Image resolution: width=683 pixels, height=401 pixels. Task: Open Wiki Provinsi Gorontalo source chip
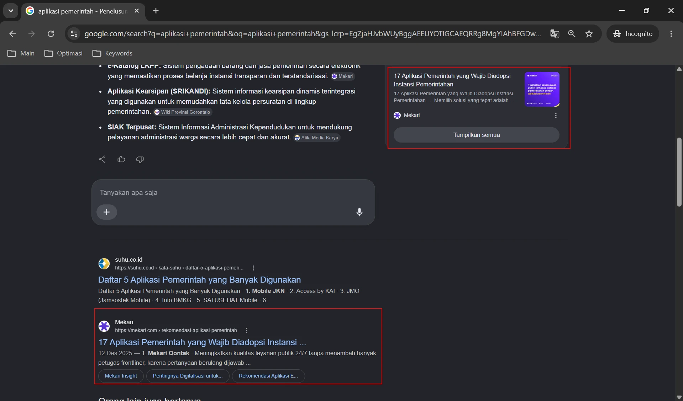183,112
